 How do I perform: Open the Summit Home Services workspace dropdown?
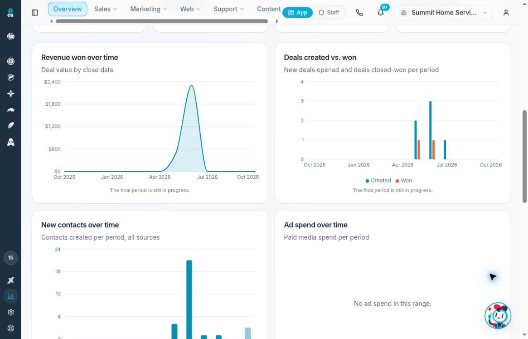(x=443, y=13)
